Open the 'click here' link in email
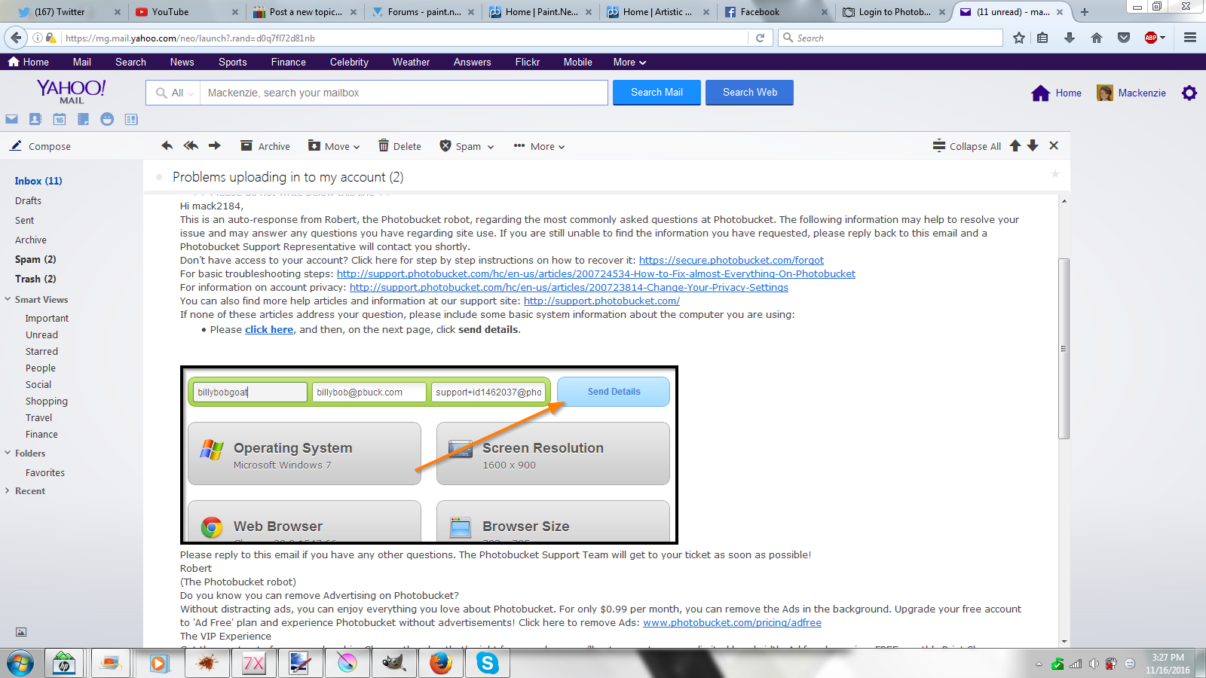This screenshot has height=678, width=1206. [269, 329]
